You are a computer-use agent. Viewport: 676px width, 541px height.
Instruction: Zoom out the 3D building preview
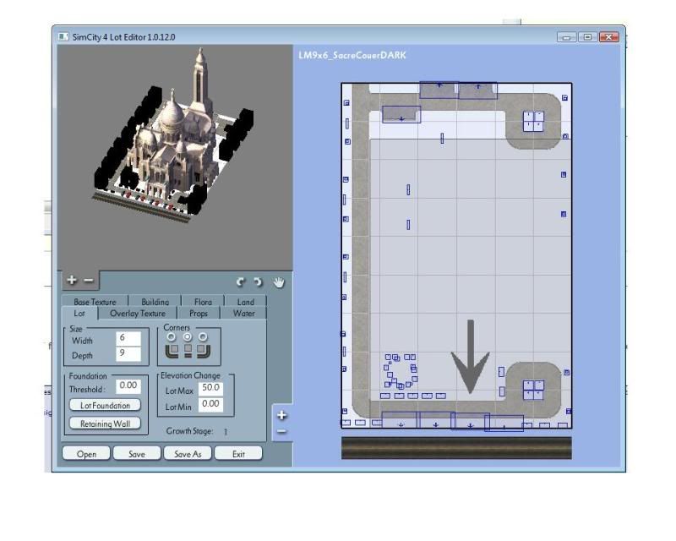click(x=89, y=281)
